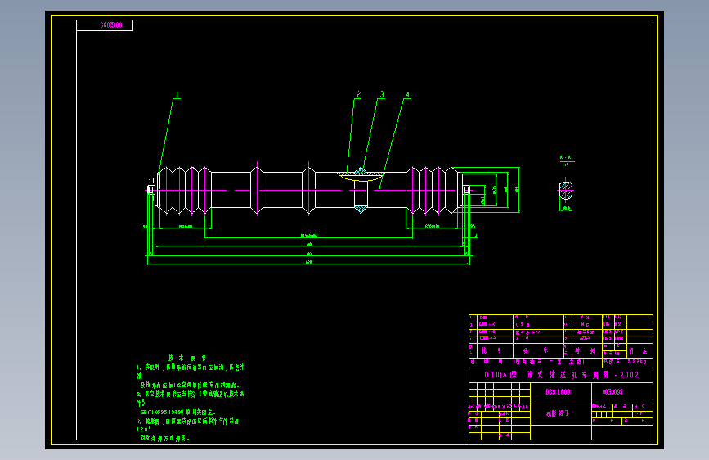This screenshot has height=460, width=709.
Task: Click part callout number 3
Action: [x=382, y=94]
